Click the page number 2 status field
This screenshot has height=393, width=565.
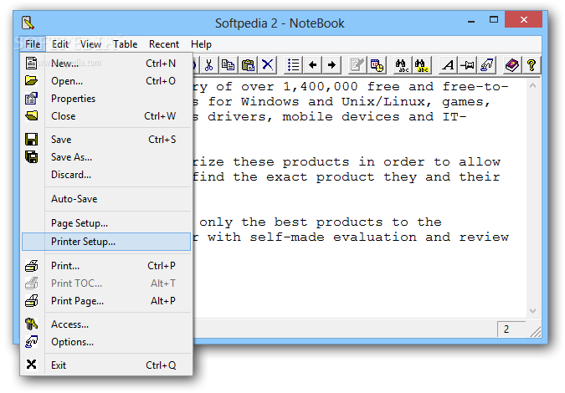pos(511,329)
